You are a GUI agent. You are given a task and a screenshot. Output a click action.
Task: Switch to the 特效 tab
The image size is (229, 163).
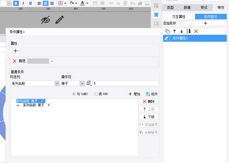[x=221, y=7]
